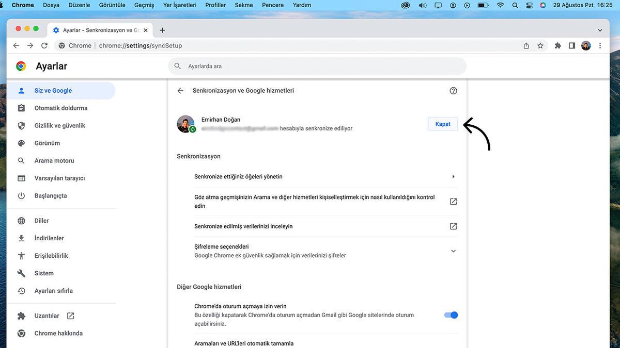Open the extensions puzzle piece icon
This screenshot has width=620, height=348.
point(557,45)
